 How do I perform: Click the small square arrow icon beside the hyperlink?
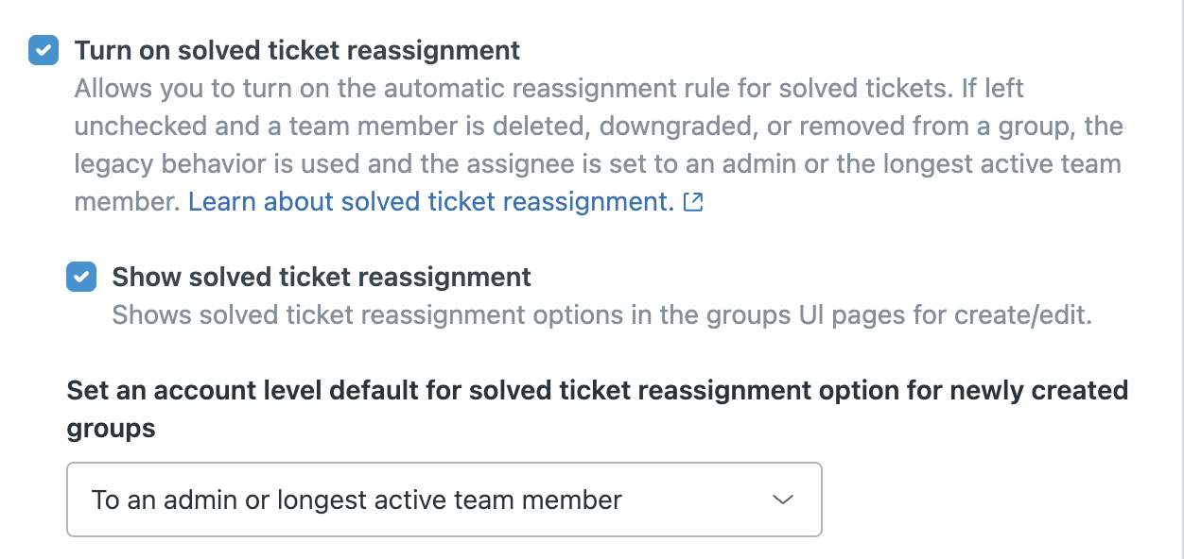coord(693,202)
